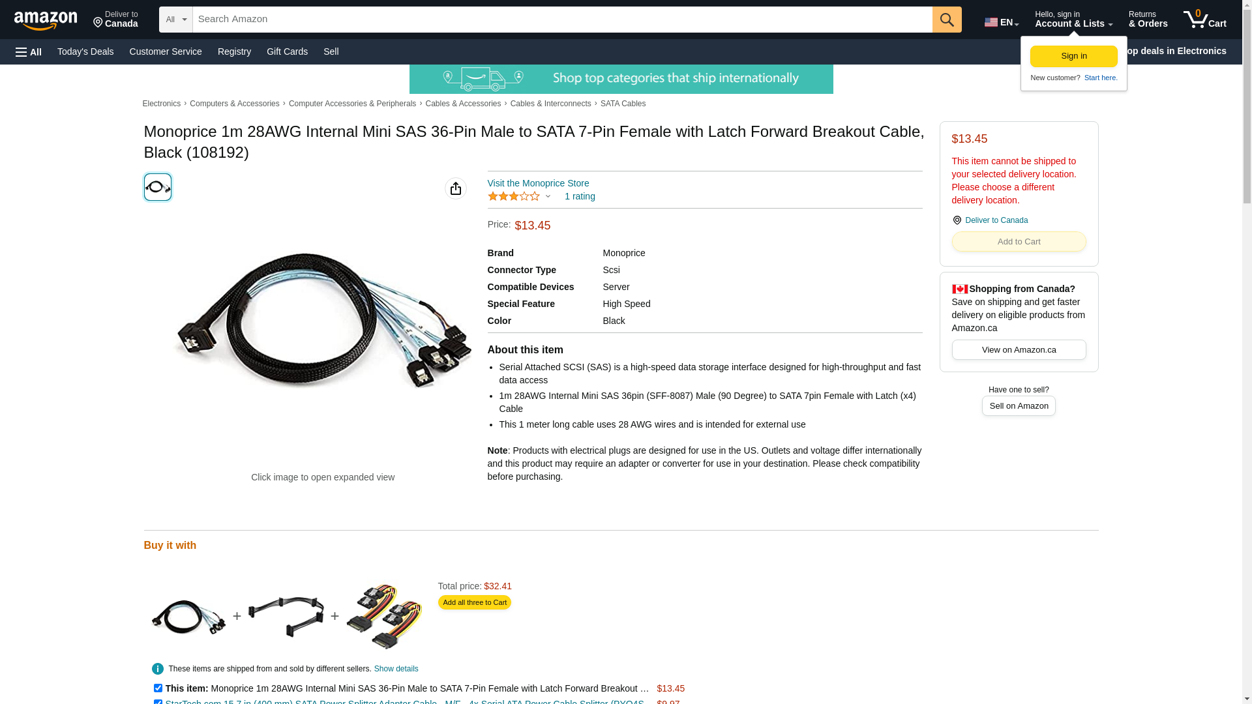Open Today's Deals in navigation bar
Image resolution: width=1252 pixels, height=704 pixels.
pyautogui.click(x=85, y=51)
